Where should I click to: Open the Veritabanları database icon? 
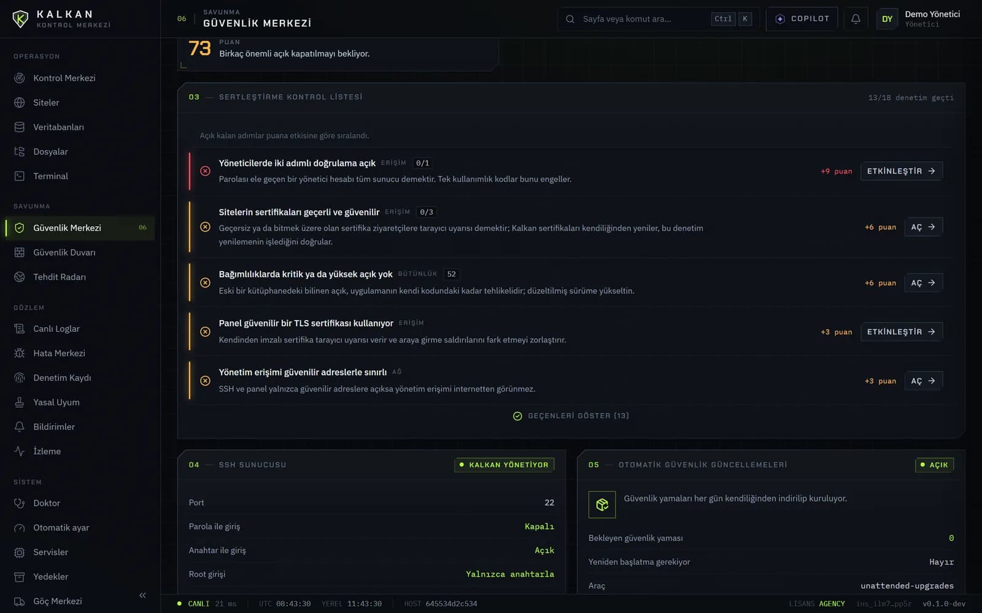20,127
